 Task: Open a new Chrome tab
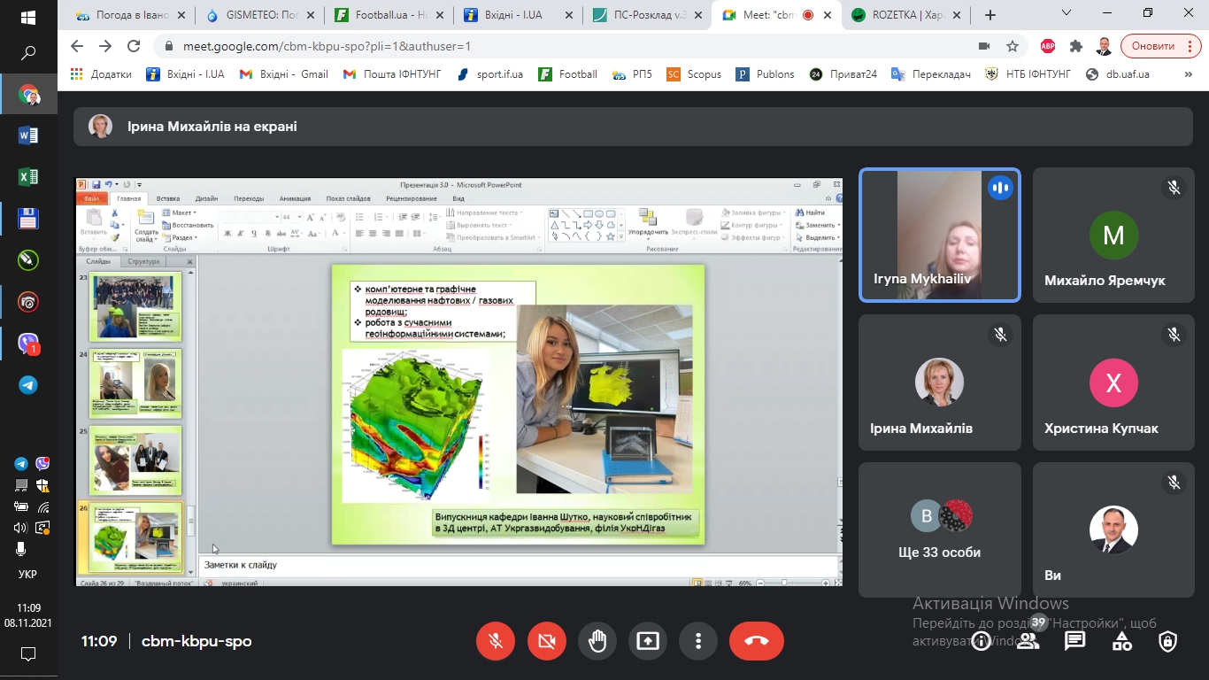tap(990, 15)
